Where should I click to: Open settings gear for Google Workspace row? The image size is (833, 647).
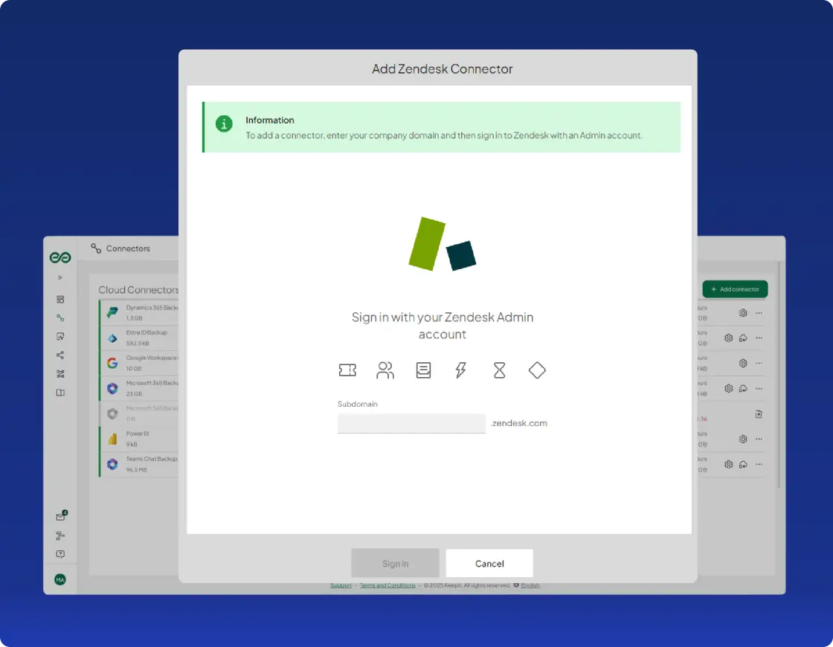[743, 364]
